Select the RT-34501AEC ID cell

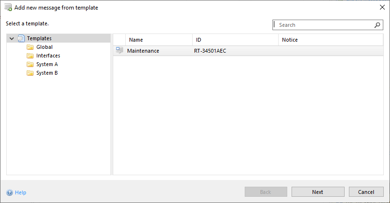(211, 51)
